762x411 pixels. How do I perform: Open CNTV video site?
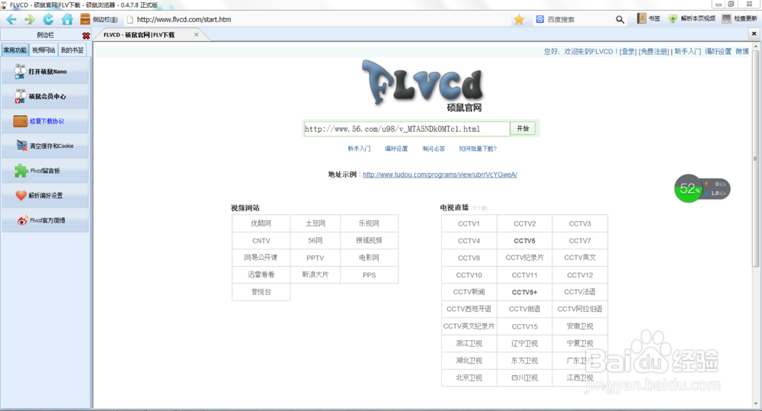tap(261, 241)
